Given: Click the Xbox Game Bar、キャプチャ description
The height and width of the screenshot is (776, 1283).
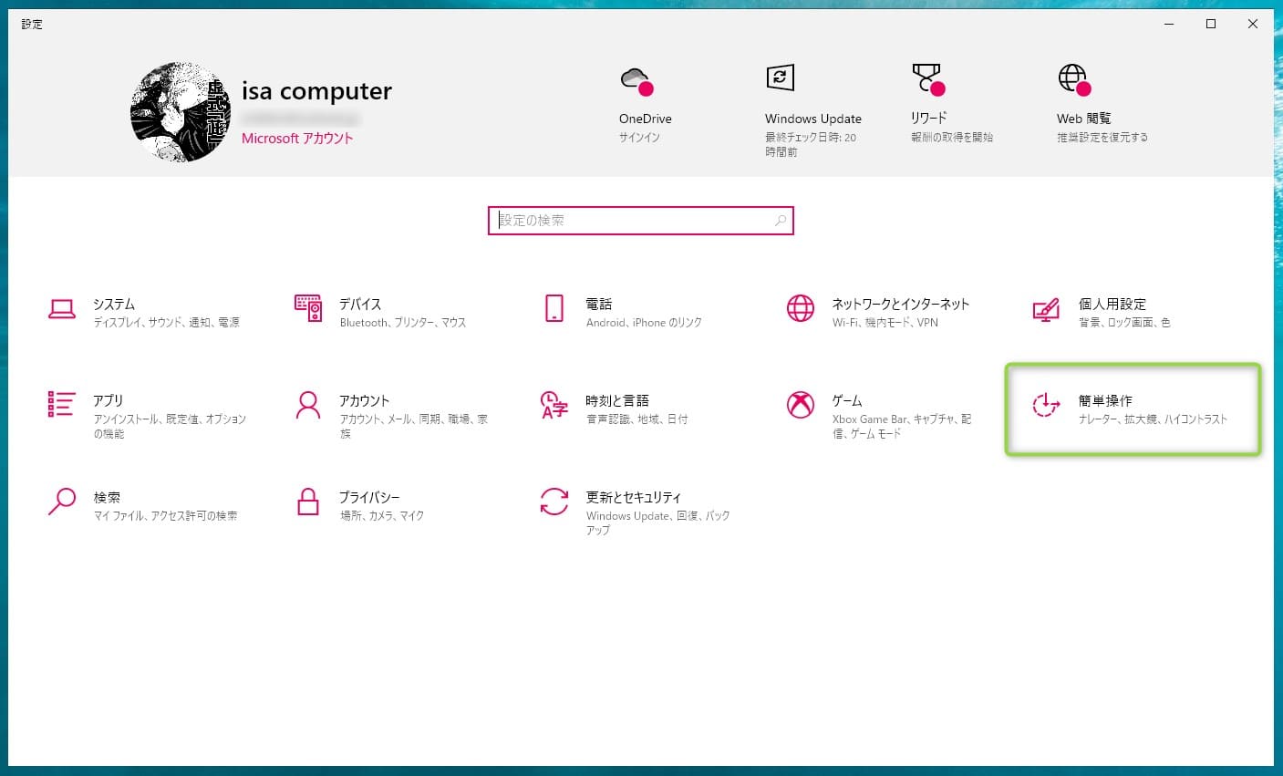Looking at the screenshot, I should pyautogui.click(x=902, y=427).
